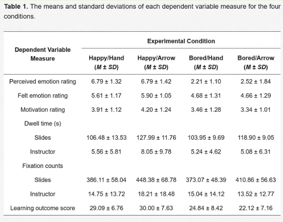
Task: Click the "Fixation counts" row label
Action: tap(42, 166)
